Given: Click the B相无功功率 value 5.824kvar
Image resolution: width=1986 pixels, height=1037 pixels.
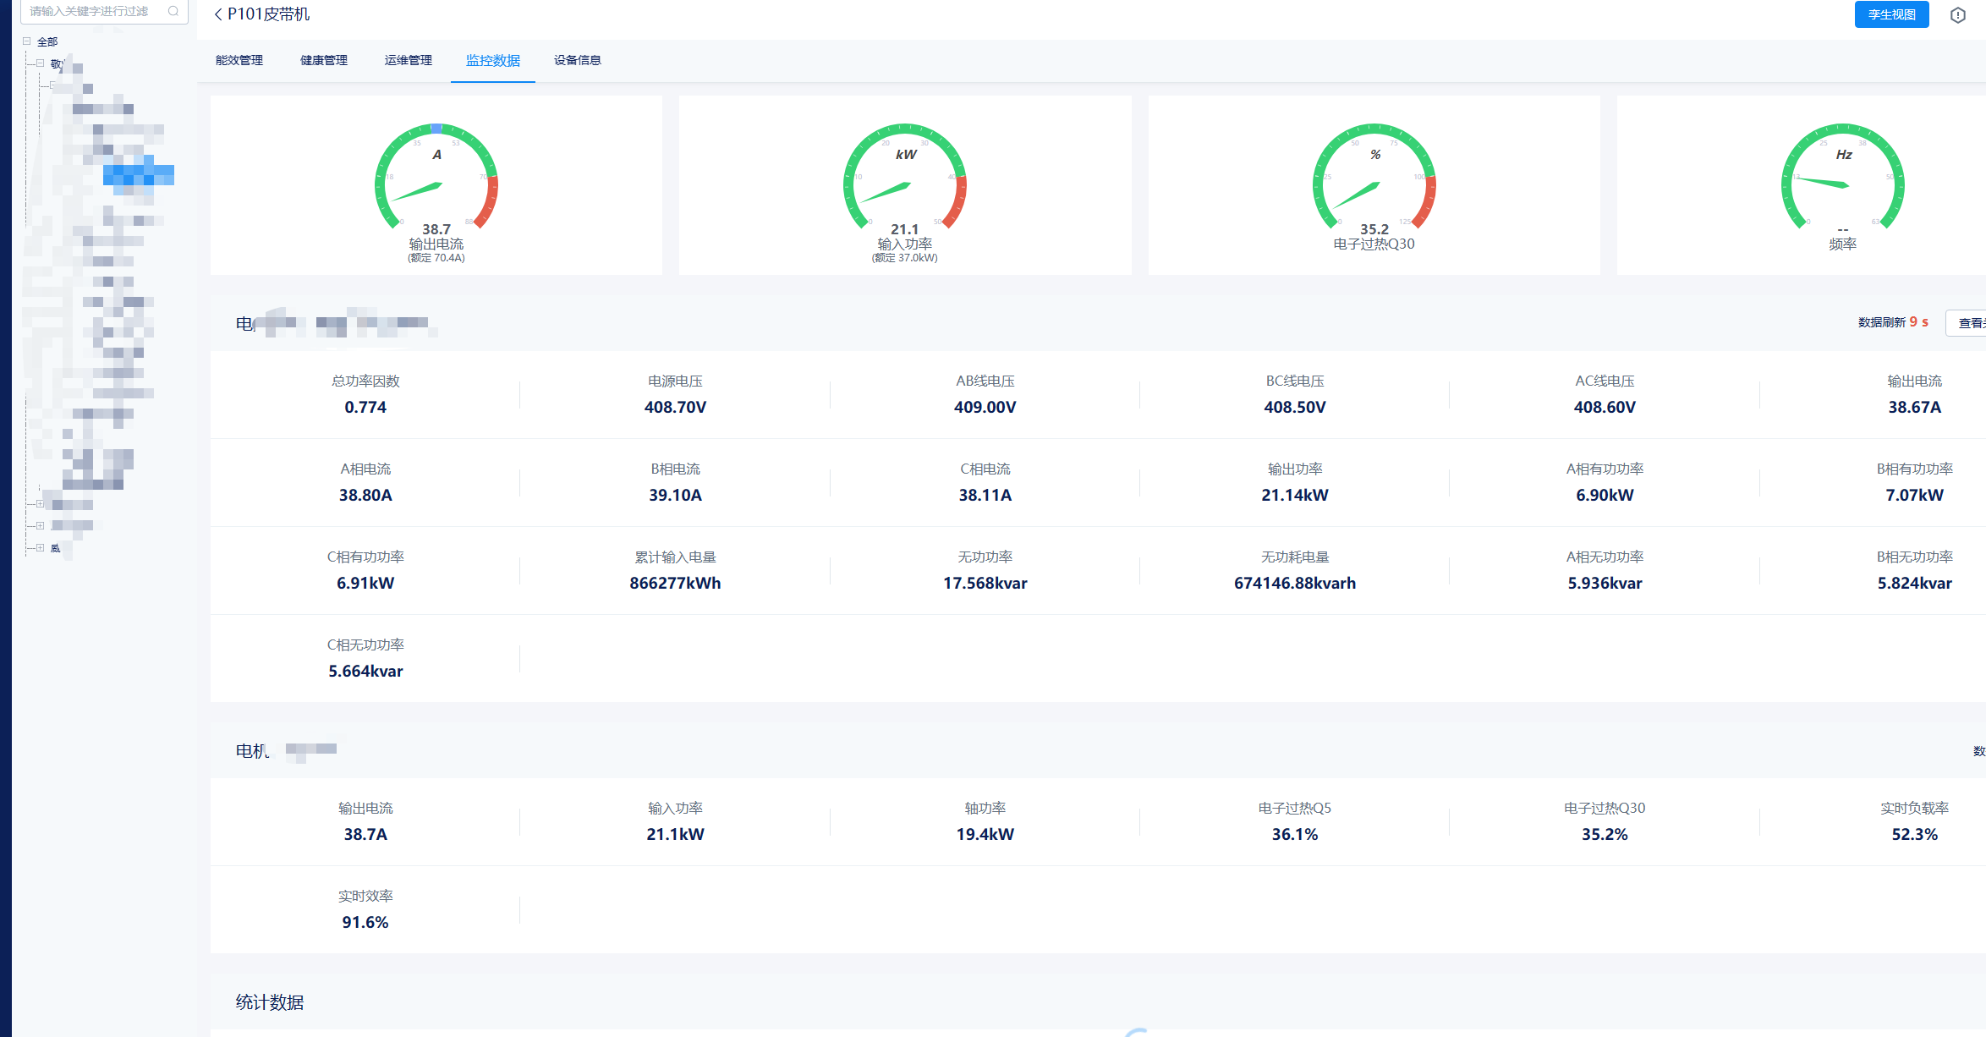Looking at the screenshot, I should point(1915,583).
